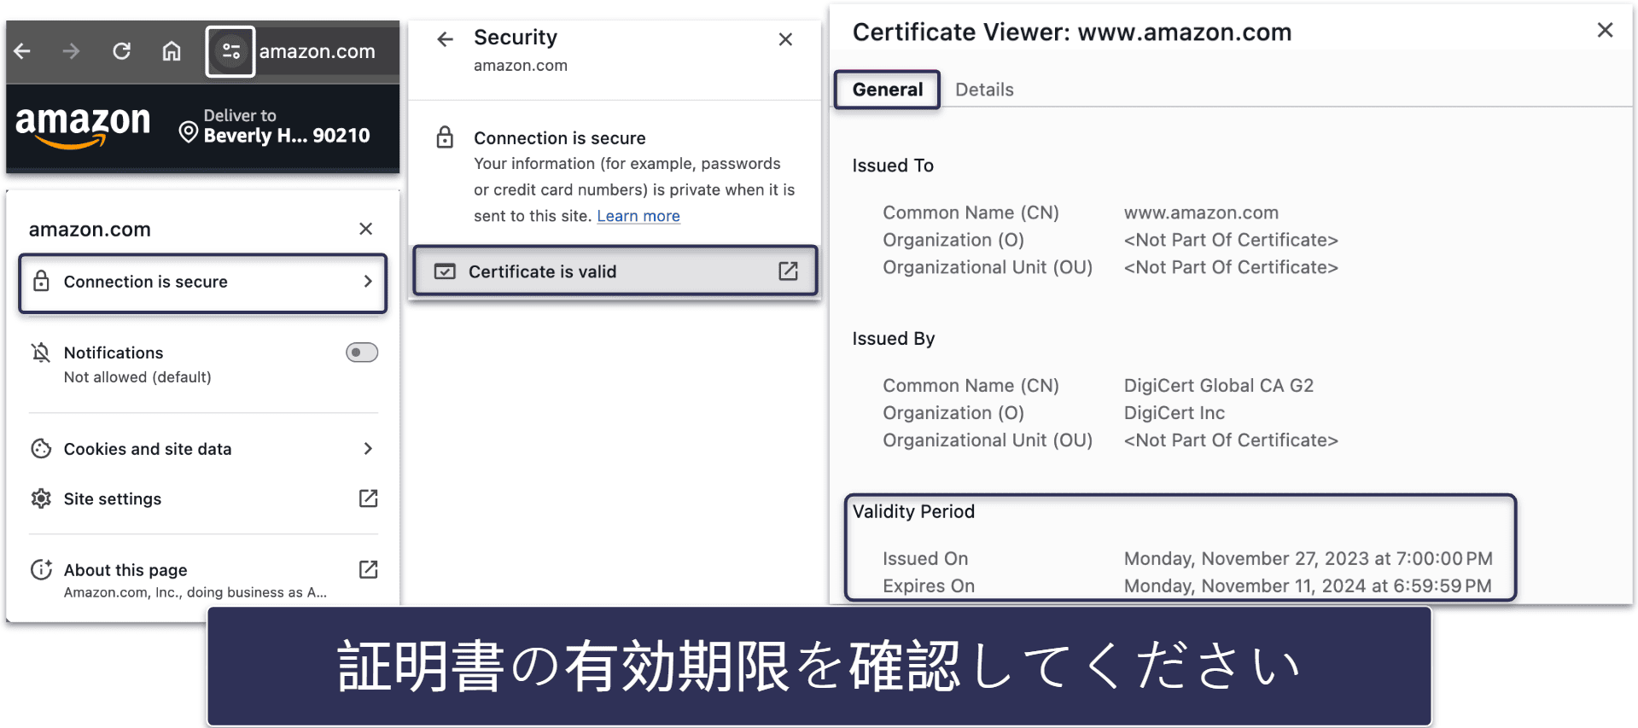Screen dimensions: 1638x728
Task: Click the Issued By heading
Action: coord(893,339)
